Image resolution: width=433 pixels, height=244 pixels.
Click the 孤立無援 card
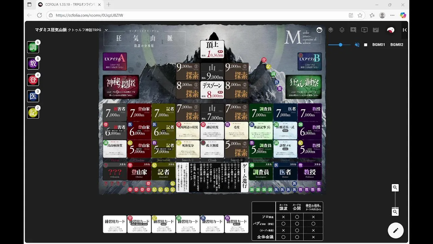pyautogui.click(x=212, y=149)
